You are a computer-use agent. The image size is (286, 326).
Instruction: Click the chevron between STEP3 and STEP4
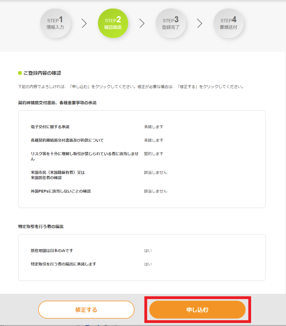pos(199,23)
